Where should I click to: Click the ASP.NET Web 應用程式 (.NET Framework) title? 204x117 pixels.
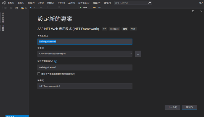point(68,29)
